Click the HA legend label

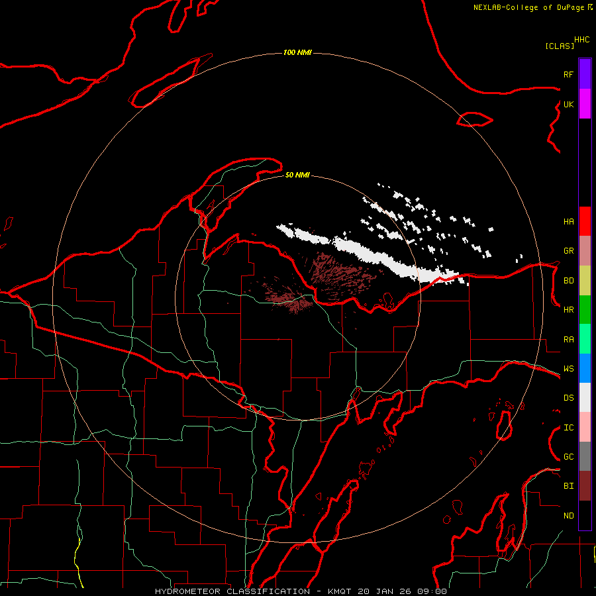click(x=568, y=221)
